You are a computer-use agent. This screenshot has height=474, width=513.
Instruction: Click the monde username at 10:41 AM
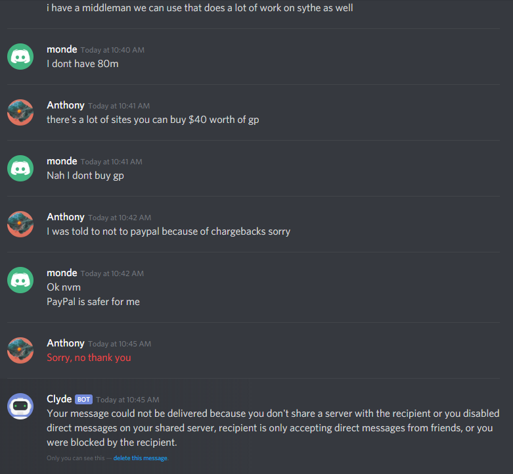click(62, 161)
